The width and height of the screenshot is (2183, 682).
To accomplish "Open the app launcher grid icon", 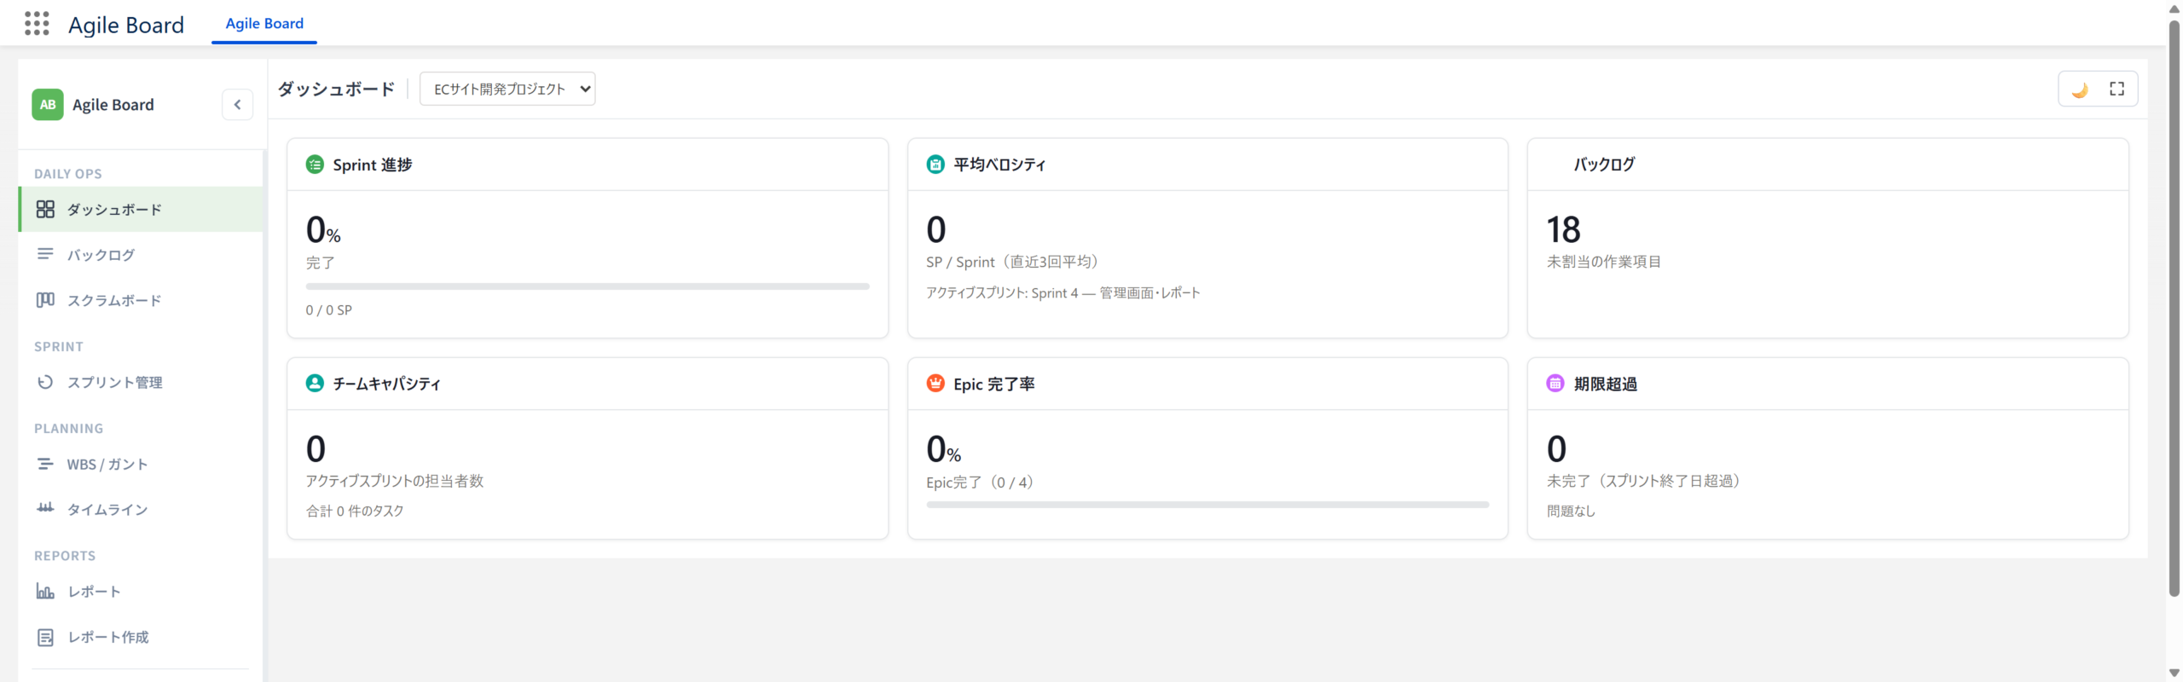I will (37, 24).
